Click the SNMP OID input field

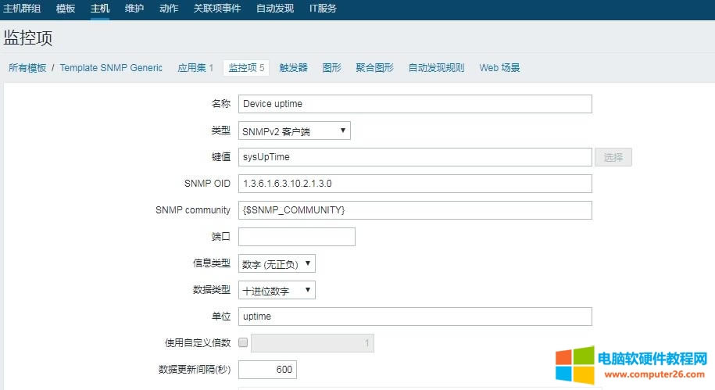click(414, 184)
